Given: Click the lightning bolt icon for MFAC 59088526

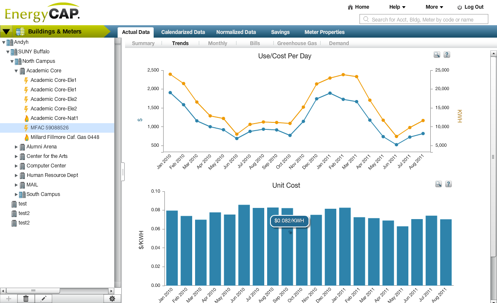Looking at the screenshot, I should [26, 128].
